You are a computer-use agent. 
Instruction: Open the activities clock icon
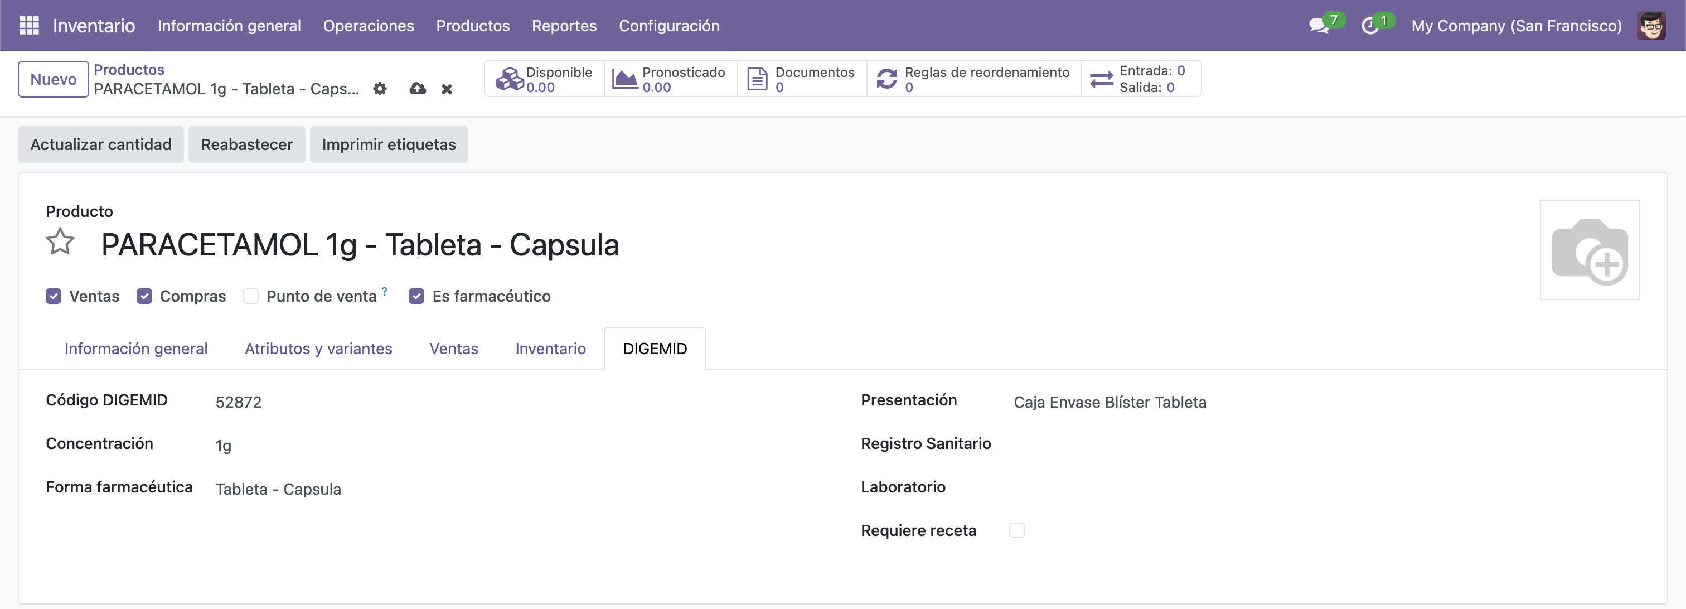click(x=1369, y=26)
